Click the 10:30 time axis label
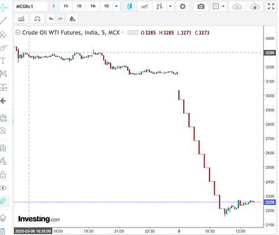Viewport: 279px width, 235px height. 210,231
